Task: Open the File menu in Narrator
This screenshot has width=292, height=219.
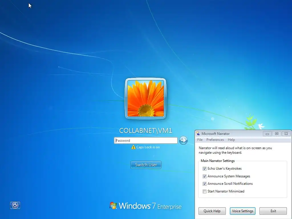Action: [200, 140]
